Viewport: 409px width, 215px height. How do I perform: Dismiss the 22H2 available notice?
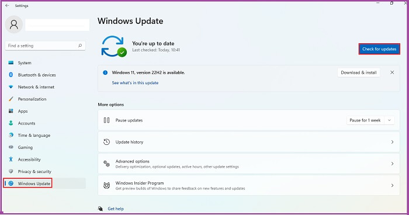[392, 72]
